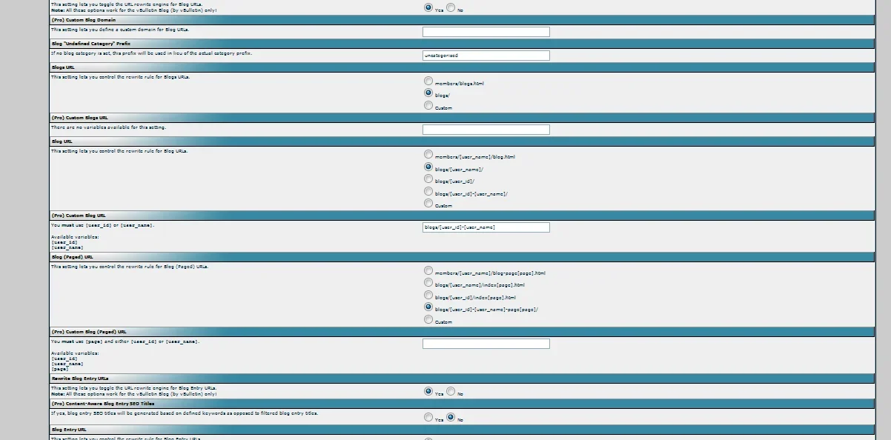Viewport: 891px width, 440px height.
Task: Select Custom under Blogs URL
Action: tap(428, 105)
